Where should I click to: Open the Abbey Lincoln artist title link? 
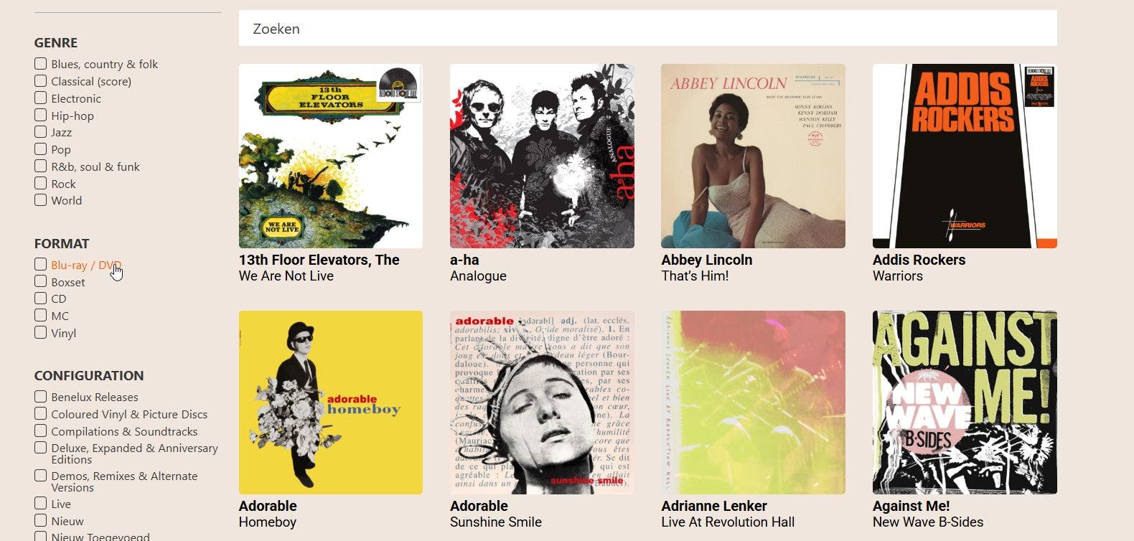[706, 260]
